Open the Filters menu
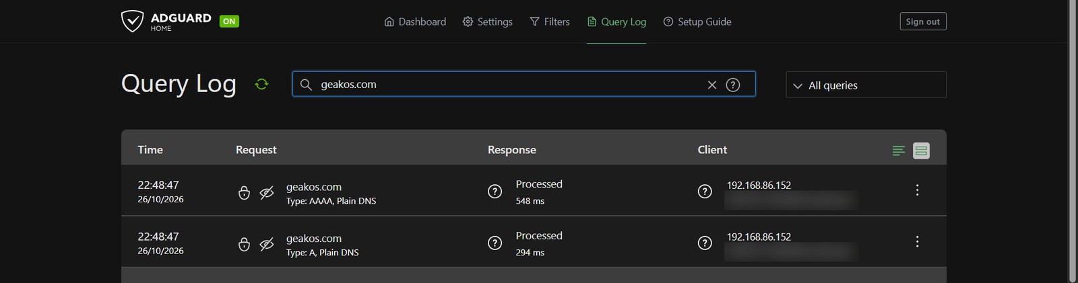 (x=550, y=22)
